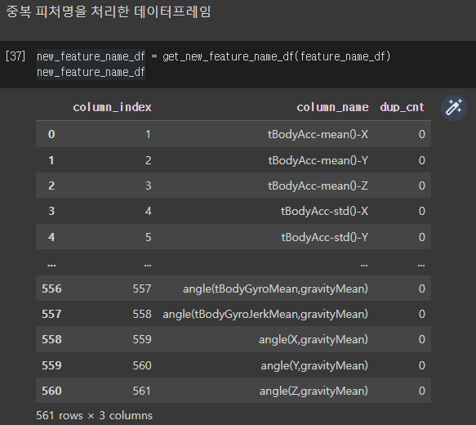476x425 pixels.
Task: Click dup_cnt value in angle(Z,gravityMean) row
Action: (421, 391)
